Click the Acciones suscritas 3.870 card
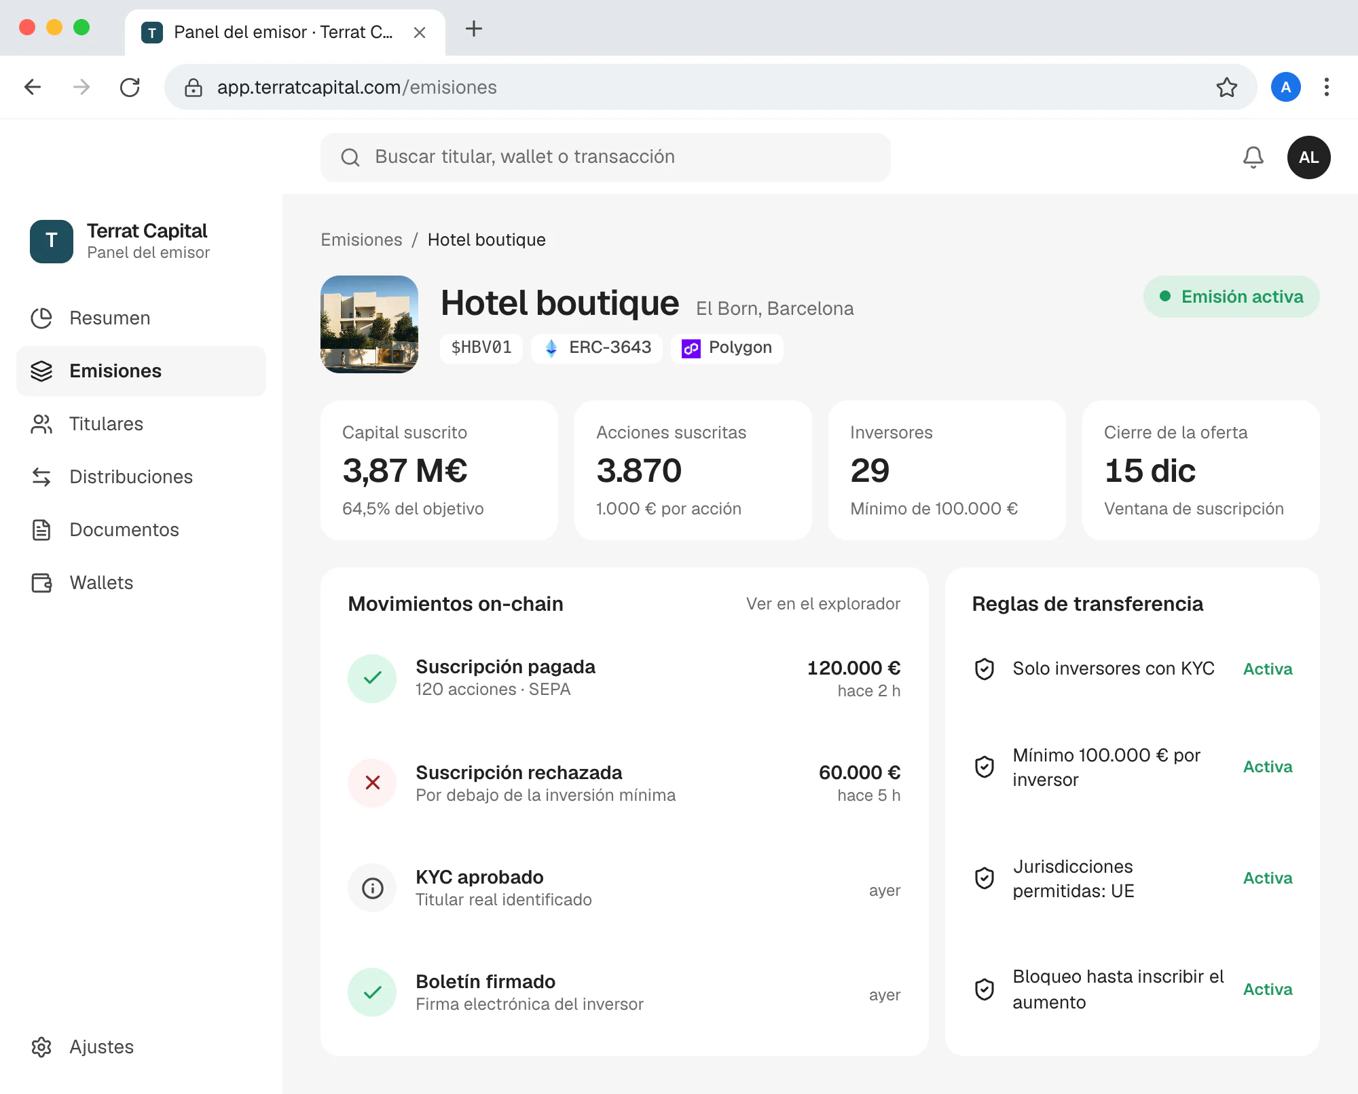The width and height of the screenshot is (1358, 1094). [x=693, y=470]
